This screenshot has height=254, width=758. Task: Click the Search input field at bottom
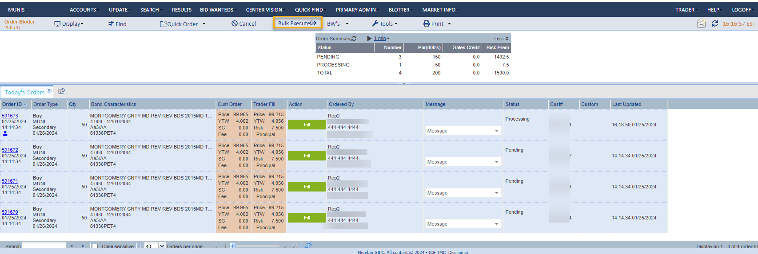[44, 246]
